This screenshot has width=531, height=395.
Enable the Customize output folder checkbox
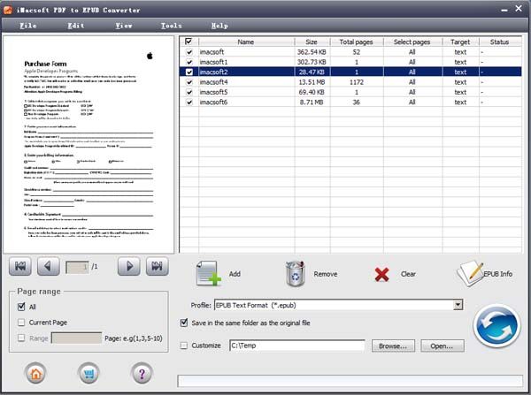coord(184,346)
